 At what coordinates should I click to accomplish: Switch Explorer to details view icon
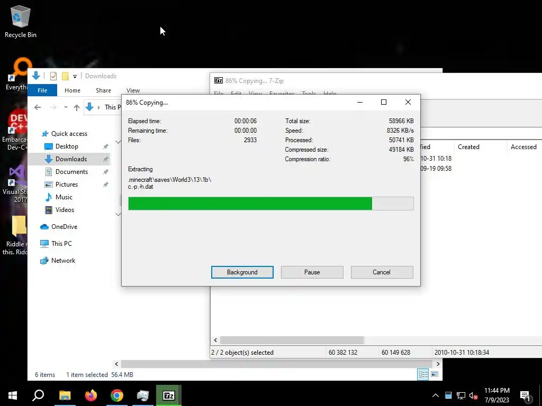point(423,375)
